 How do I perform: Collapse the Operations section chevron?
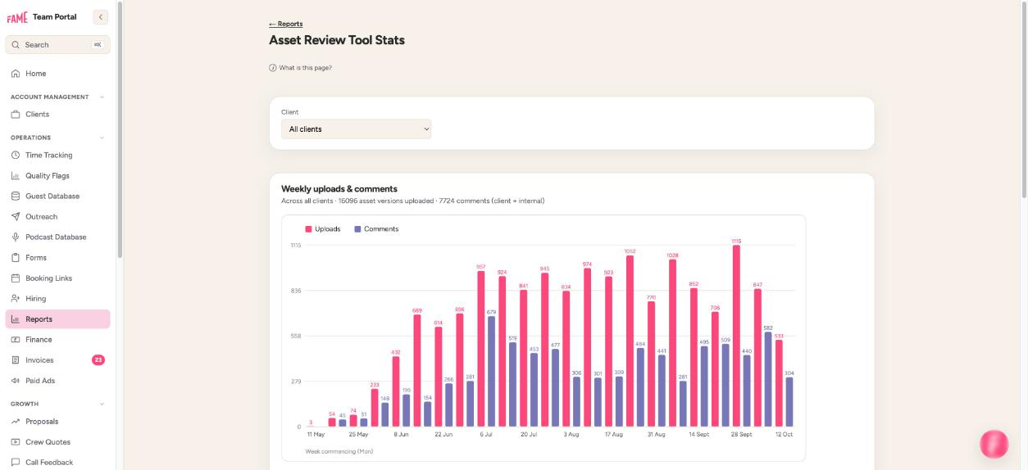click(102, 138)
